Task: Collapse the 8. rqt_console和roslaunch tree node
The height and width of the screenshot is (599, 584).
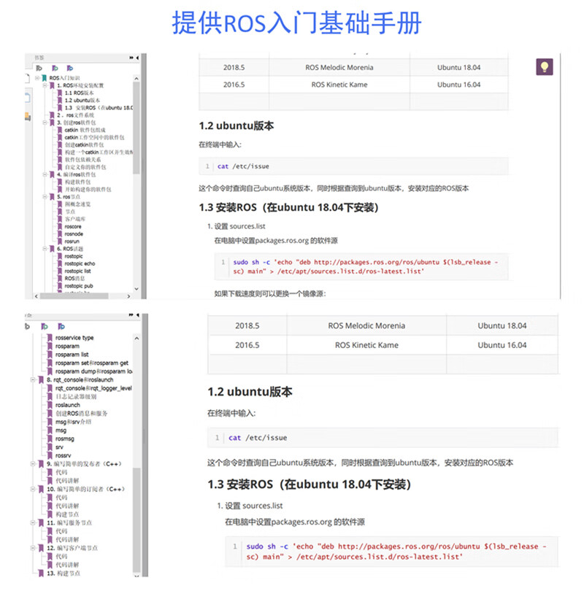Action: pos(34,380)
